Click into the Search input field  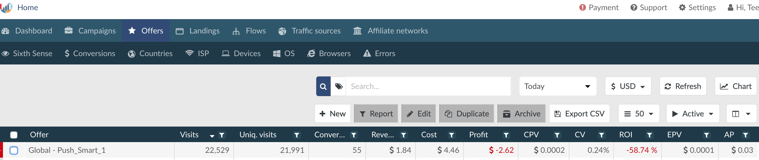[x=428, y=86]
